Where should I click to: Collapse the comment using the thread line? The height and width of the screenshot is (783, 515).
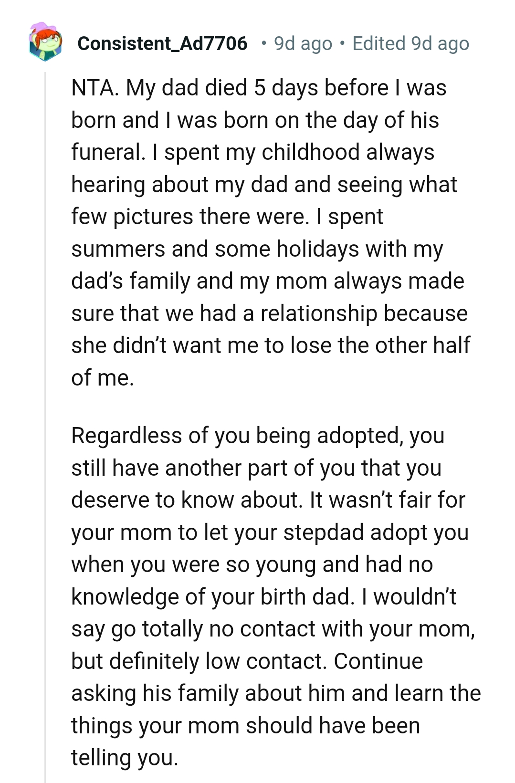pos(45,334)
